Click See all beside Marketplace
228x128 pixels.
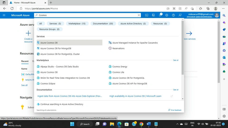click(176, 60)
